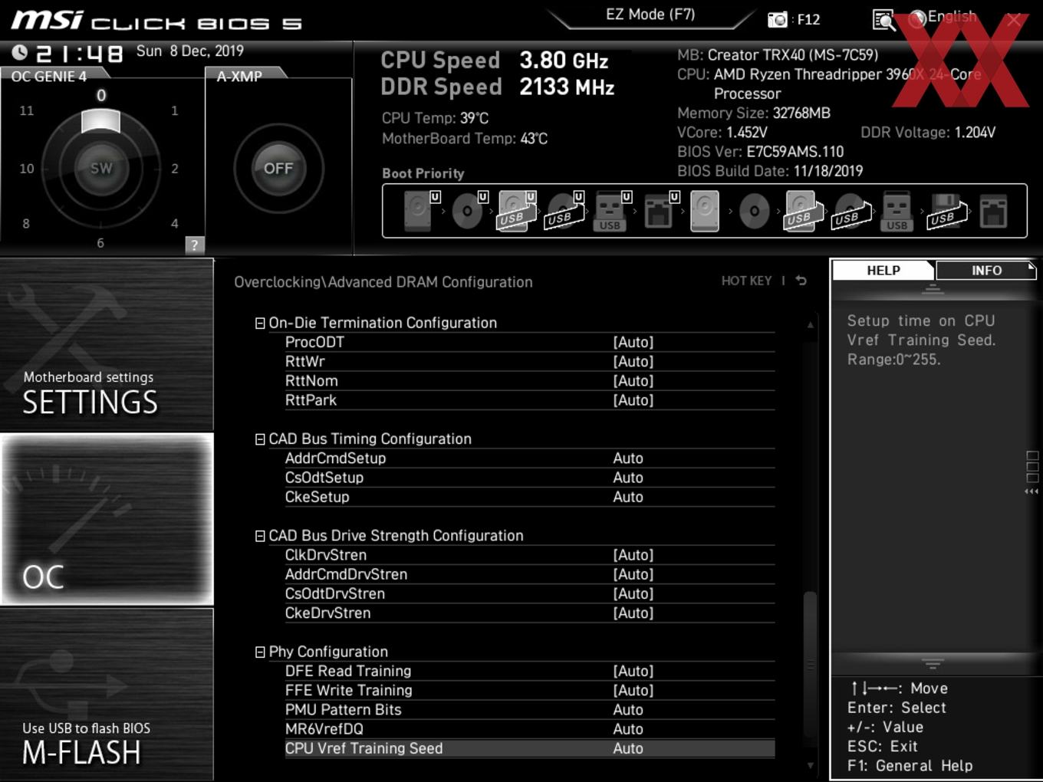Screen dimensions: 1043x782
Task: Click the question mark in OC Genie panel
Action: coord(195,245)
